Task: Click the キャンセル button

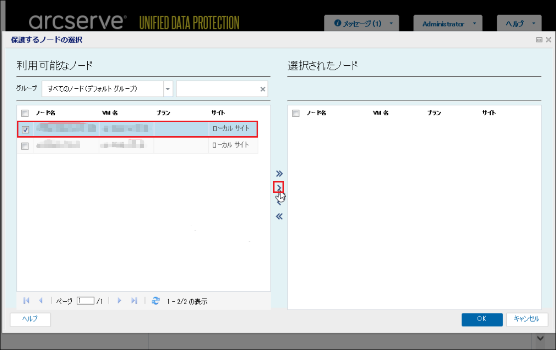Action: [x=527, y=319]
